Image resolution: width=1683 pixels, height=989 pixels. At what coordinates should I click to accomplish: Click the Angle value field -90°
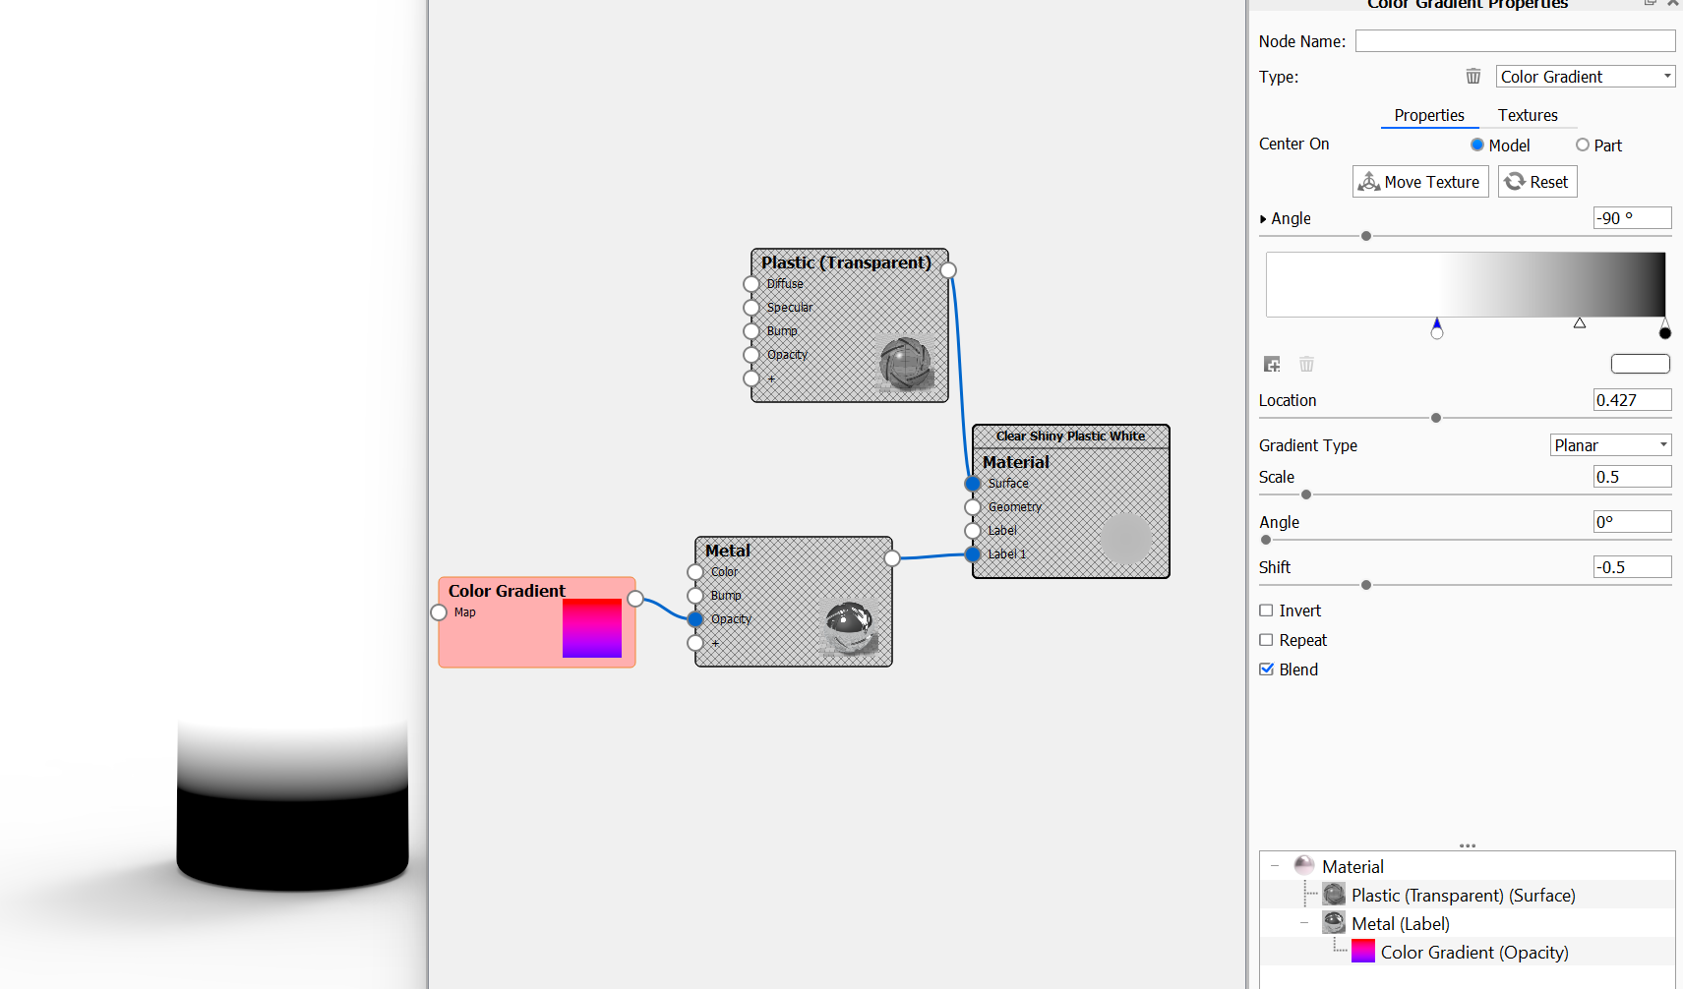(x=1632, y=217)
